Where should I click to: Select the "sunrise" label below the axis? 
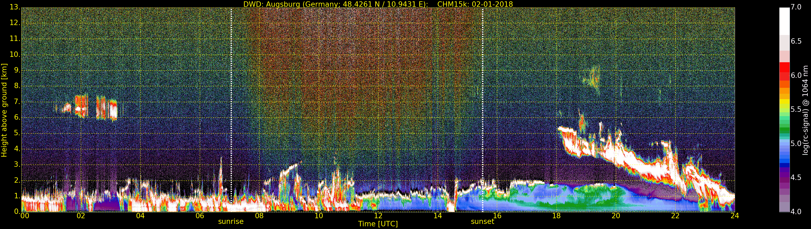point(231,221)
